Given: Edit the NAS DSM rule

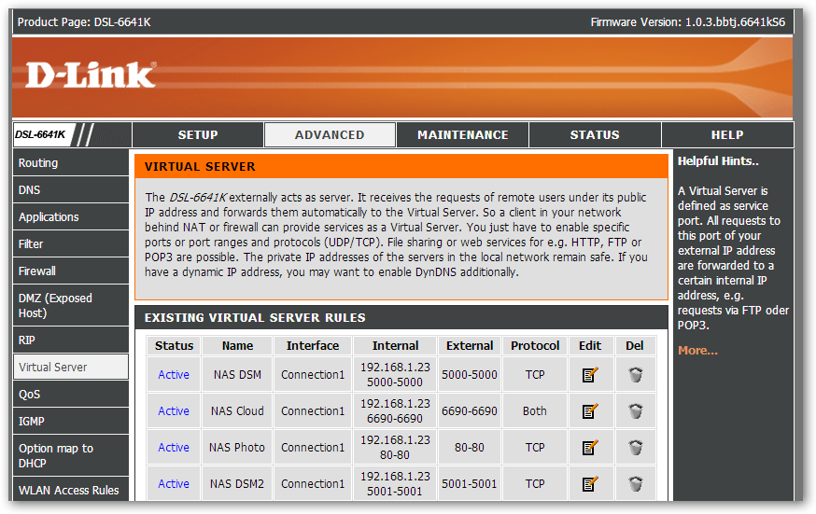Looking at the screenshot, I should (590, 375).
